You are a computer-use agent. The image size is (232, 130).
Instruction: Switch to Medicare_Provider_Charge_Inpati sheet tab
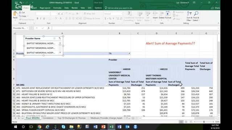(106, 118)
